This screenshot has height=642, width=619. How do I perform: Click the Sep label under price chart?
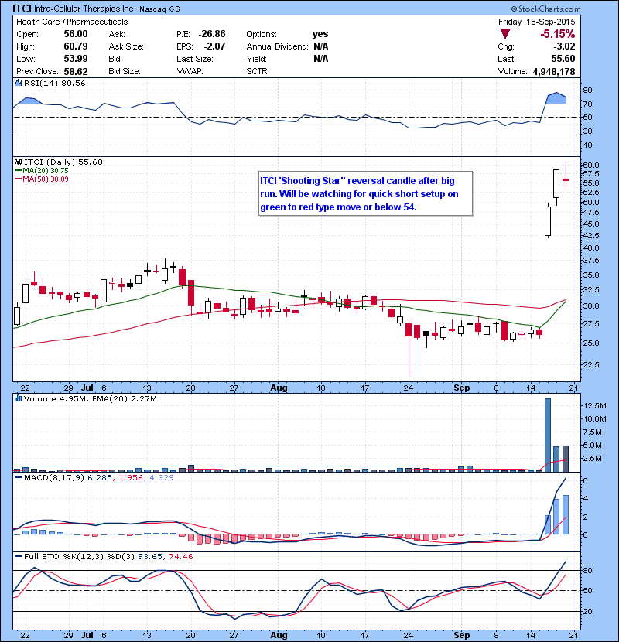coord(461,388)
